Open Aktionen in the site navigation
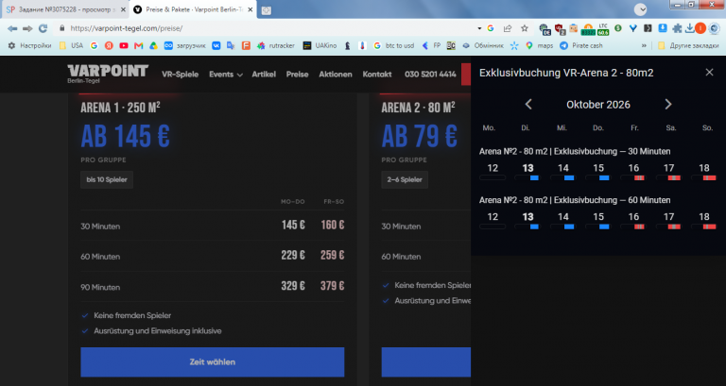The image size is (726, 386). [336, 75]
